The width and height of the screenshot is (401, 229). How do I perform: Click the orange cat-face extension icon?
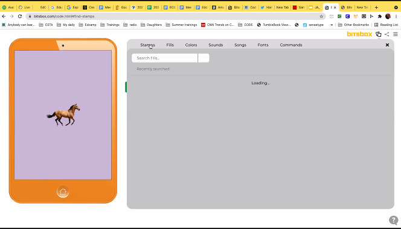[356, 16]
